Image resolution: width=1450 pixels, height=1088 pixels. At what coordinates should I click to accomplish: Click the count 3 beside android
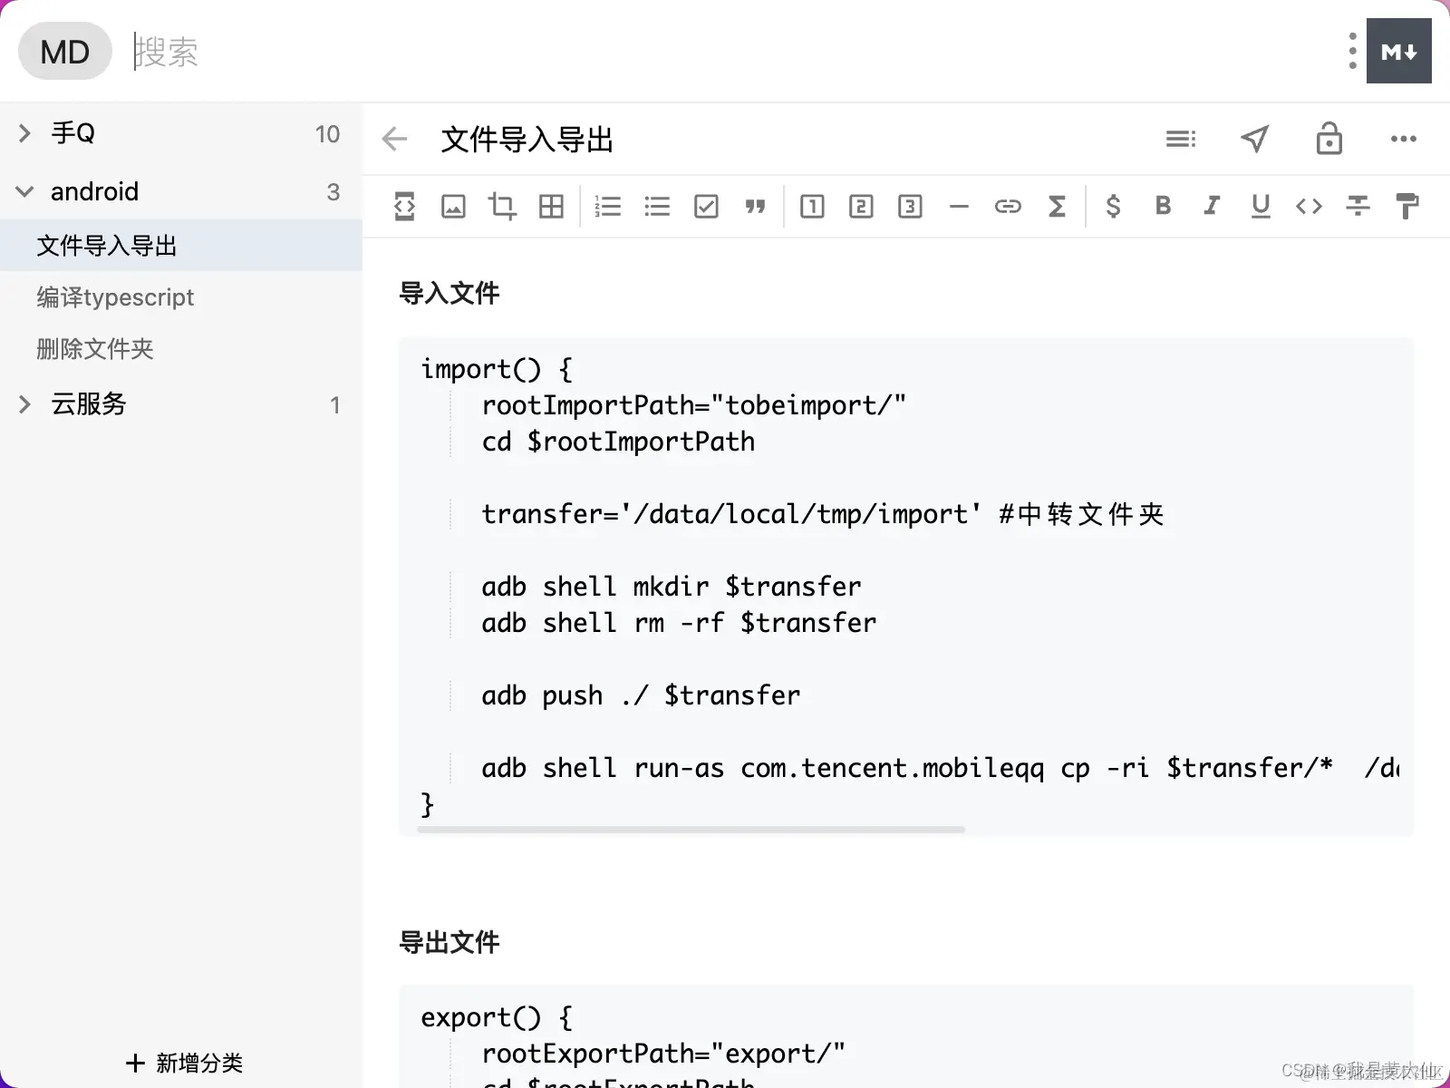(333, 192)
